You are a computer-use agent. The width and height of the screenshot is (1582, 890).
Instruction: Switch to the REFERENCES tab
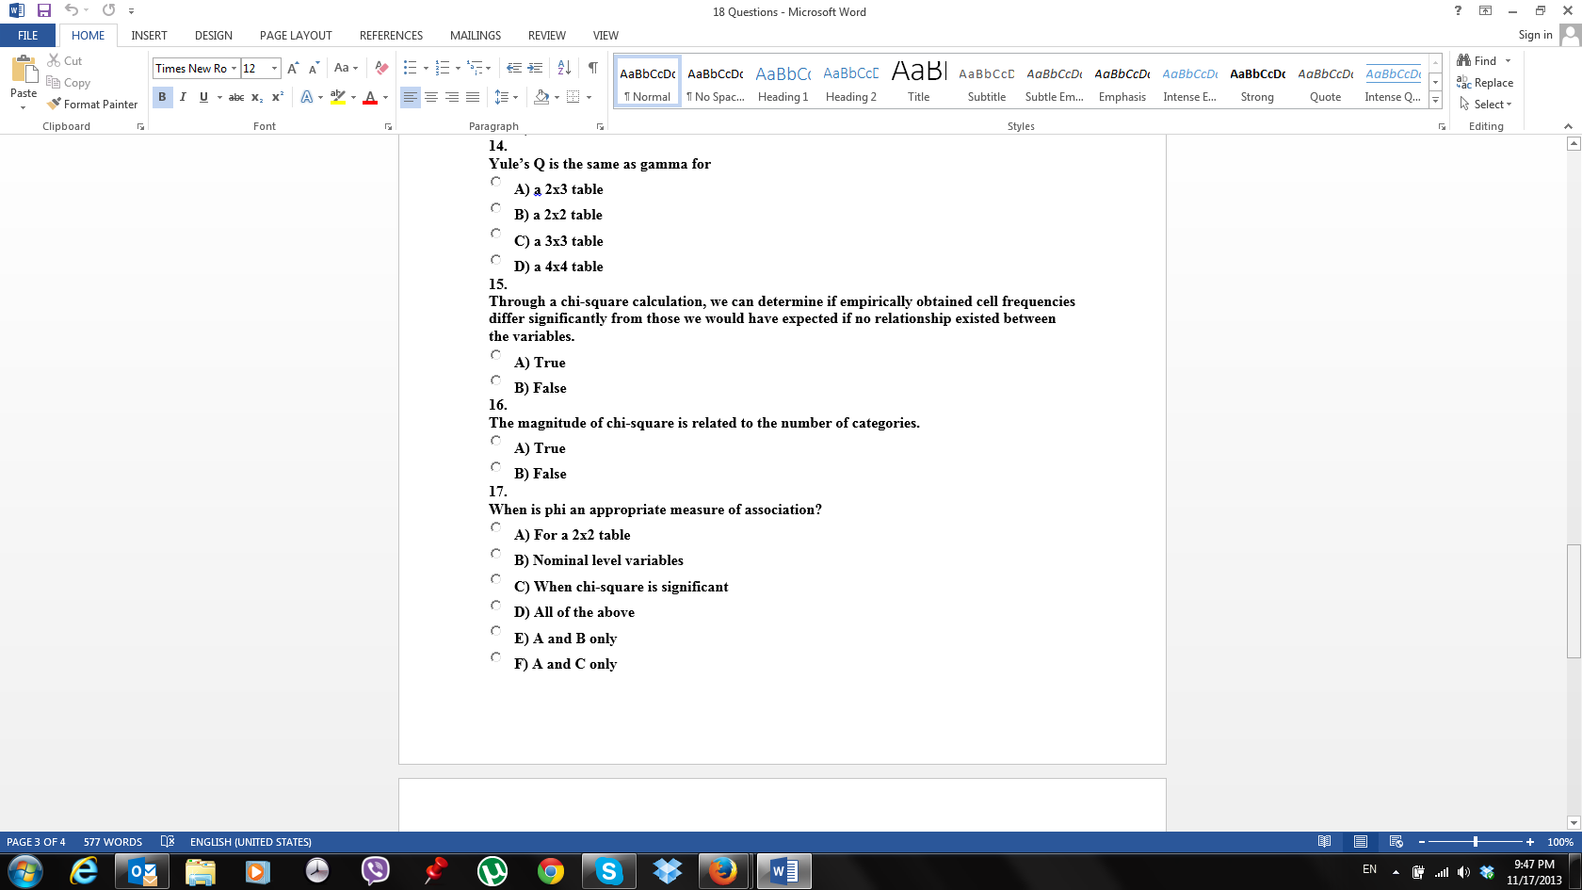pos(391,36)
